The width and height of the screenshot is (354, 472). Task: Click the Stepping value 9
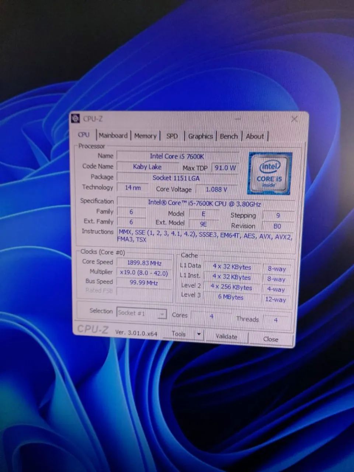pyautogui.click(x=278, y=215)
